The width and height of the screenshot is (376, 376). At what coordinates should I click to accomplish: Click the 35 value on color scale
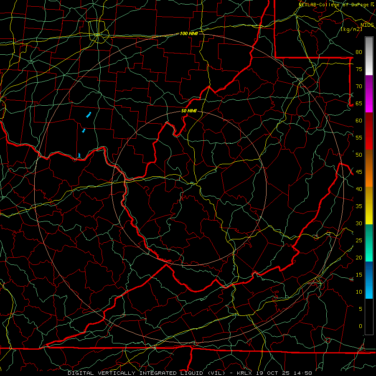point(359,206)
